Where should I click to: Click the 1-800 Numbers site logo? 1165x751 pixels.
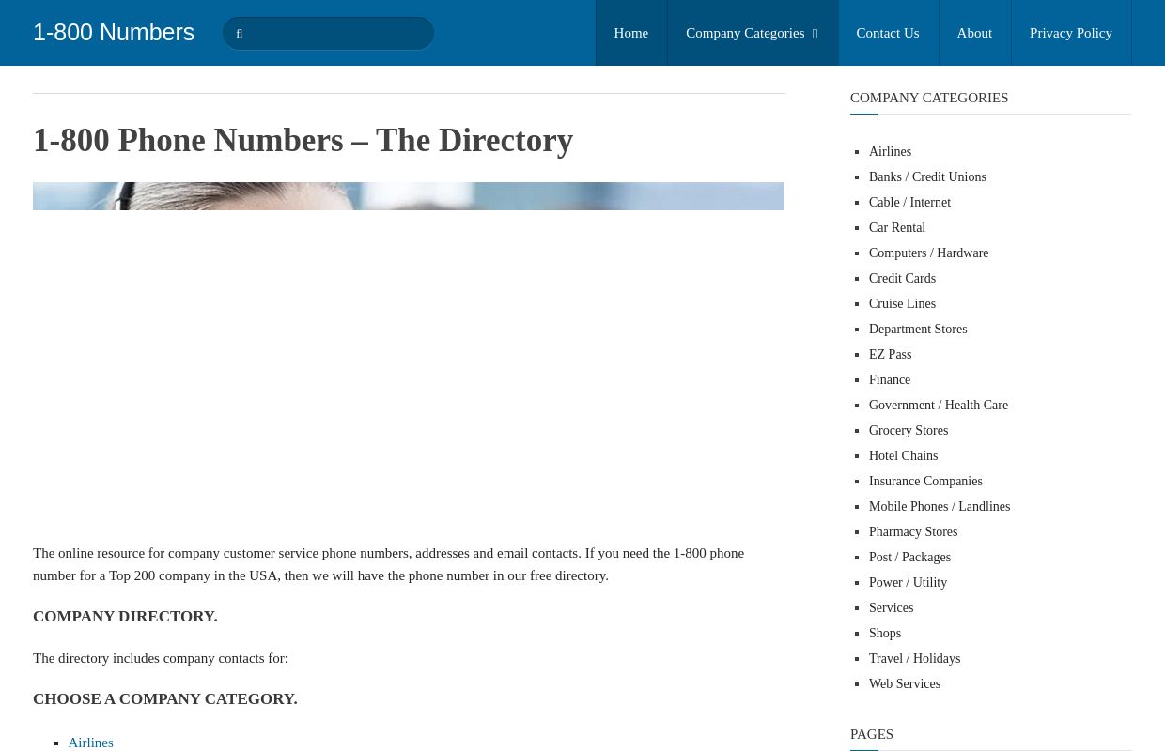tap(114, 33)
